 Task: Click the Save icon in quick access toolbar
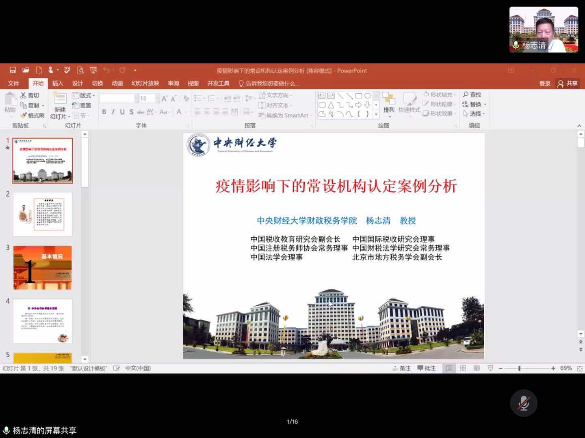(13, 70)
